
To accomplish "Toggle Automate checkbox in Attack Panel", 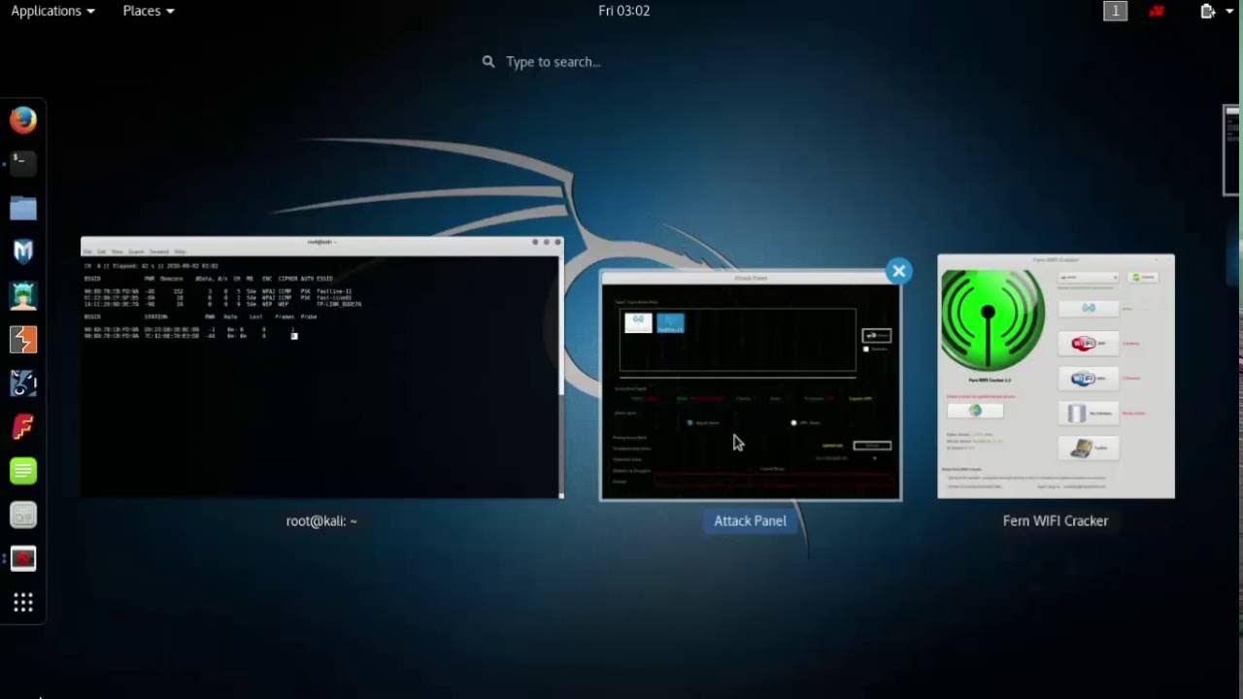I will (866, 349).
